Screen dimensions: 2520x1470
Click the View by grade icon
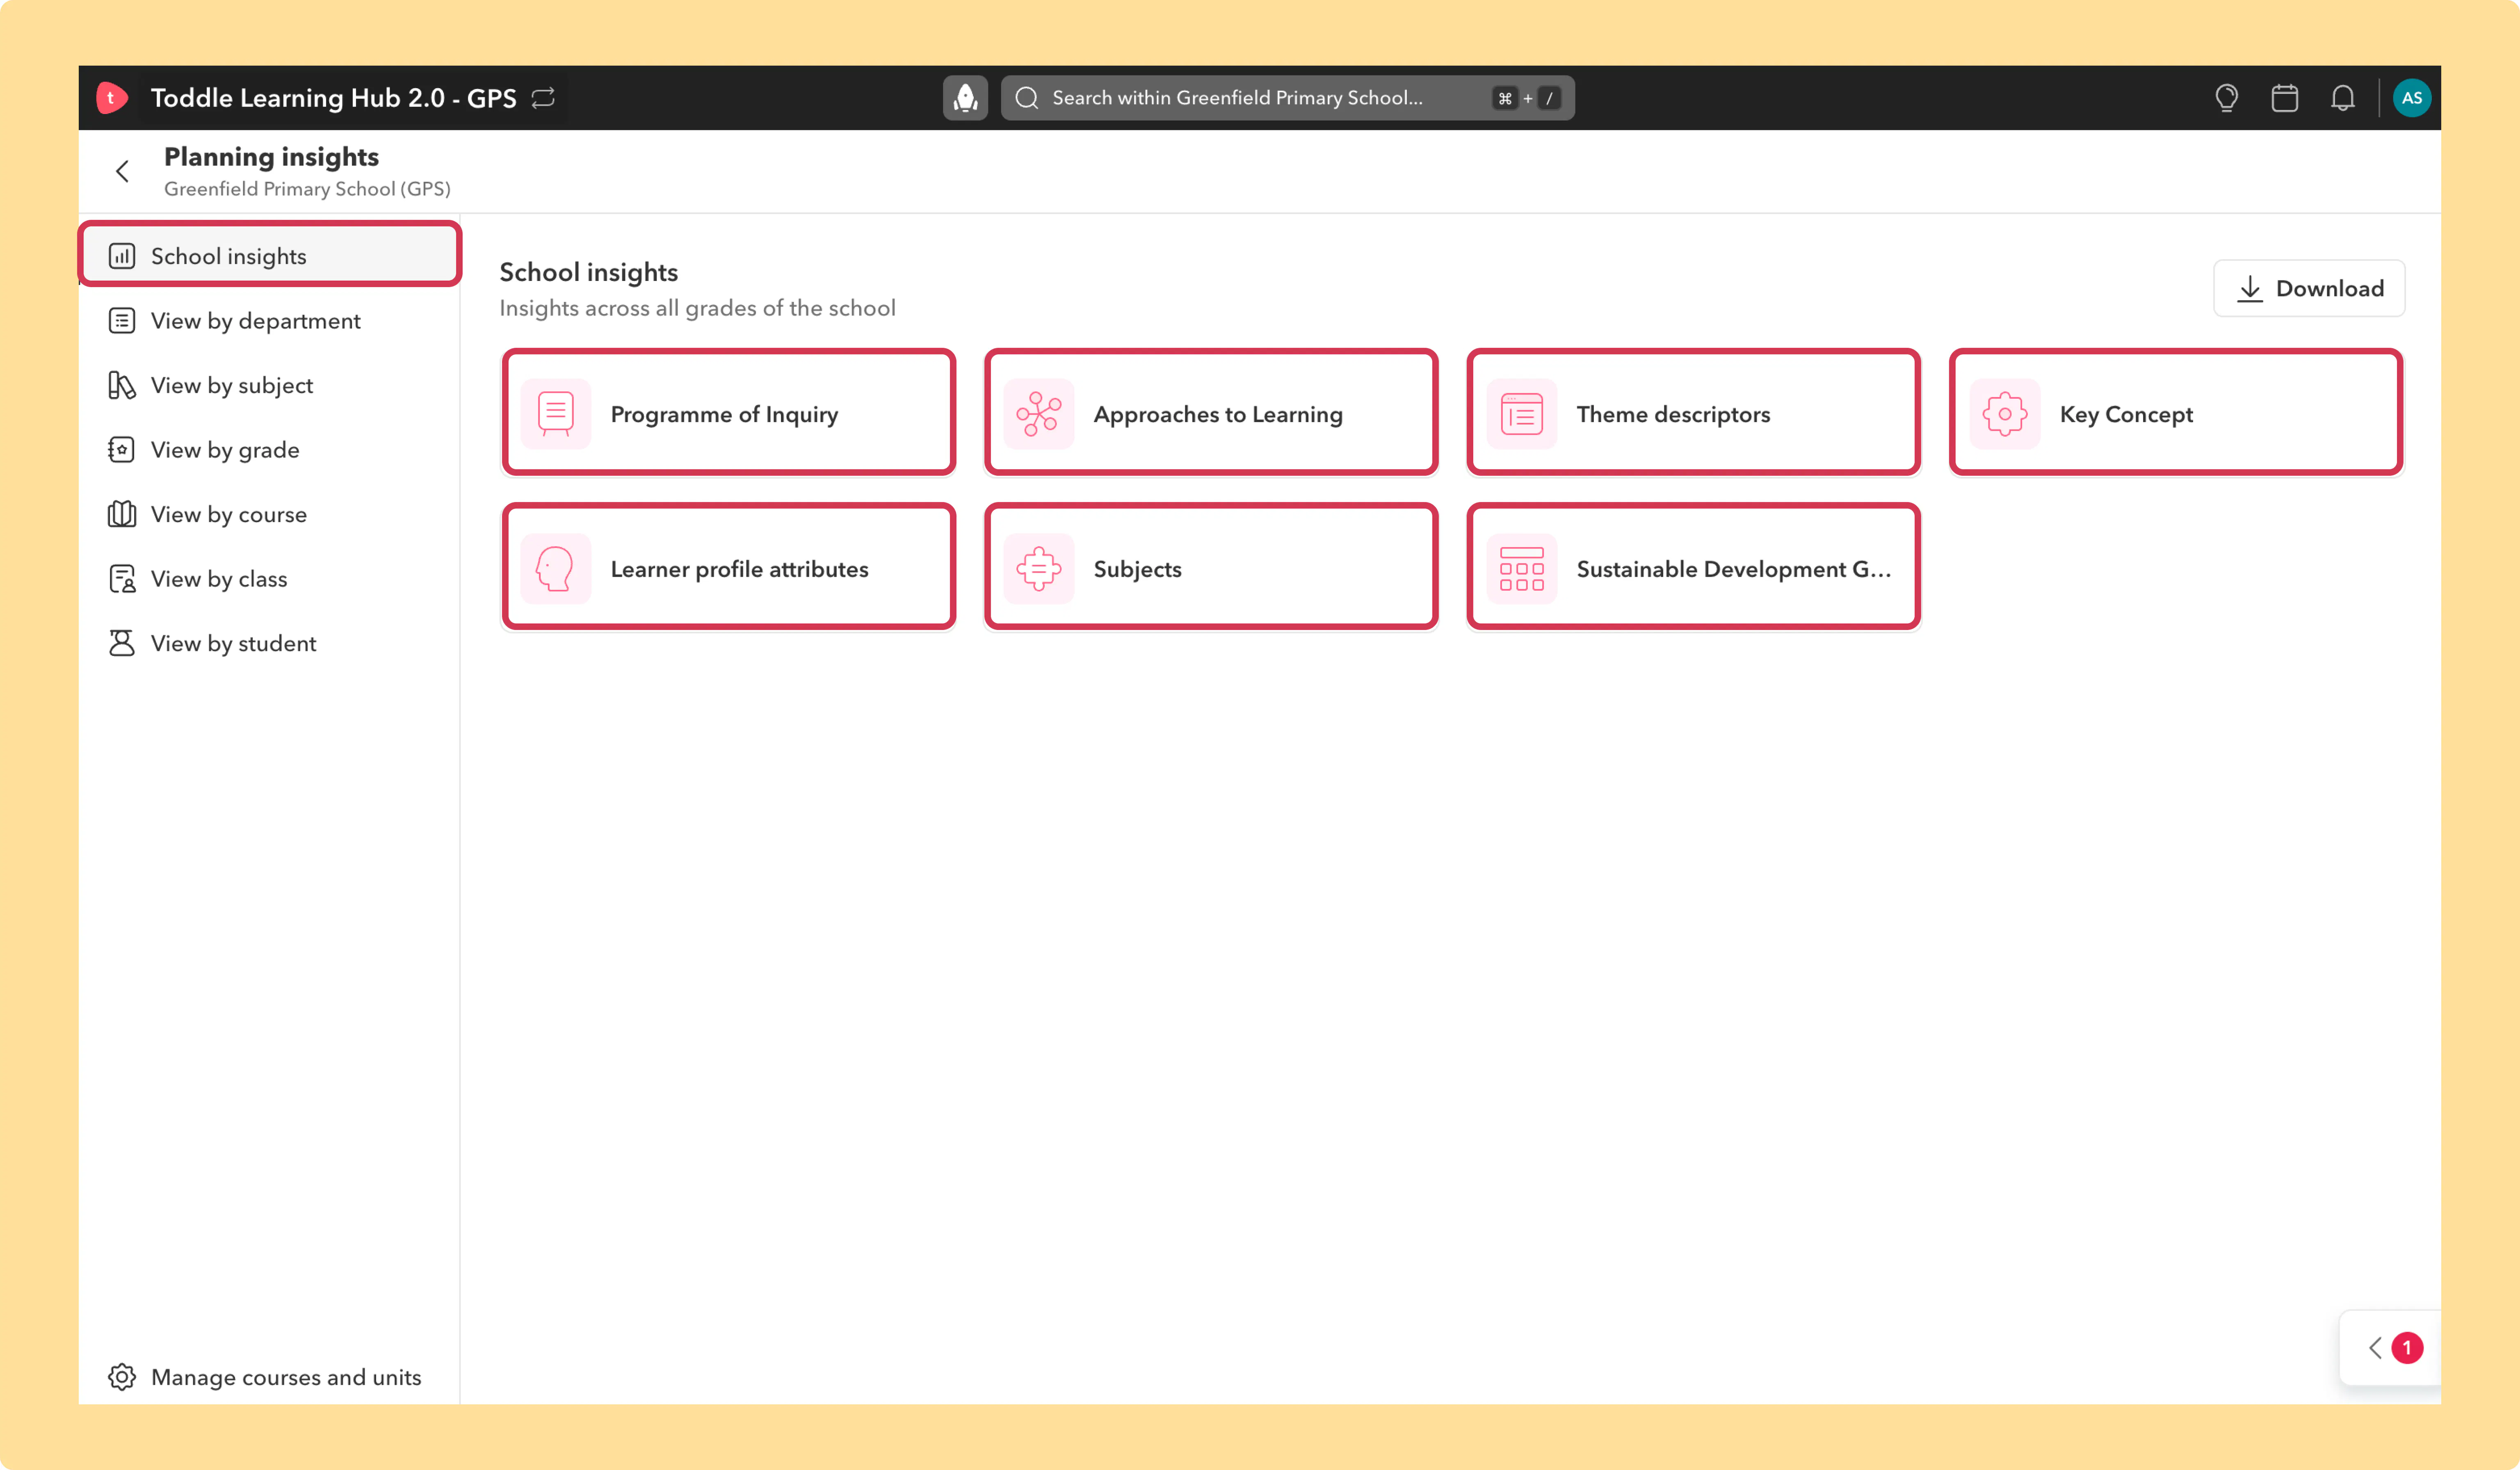(122, 450)
